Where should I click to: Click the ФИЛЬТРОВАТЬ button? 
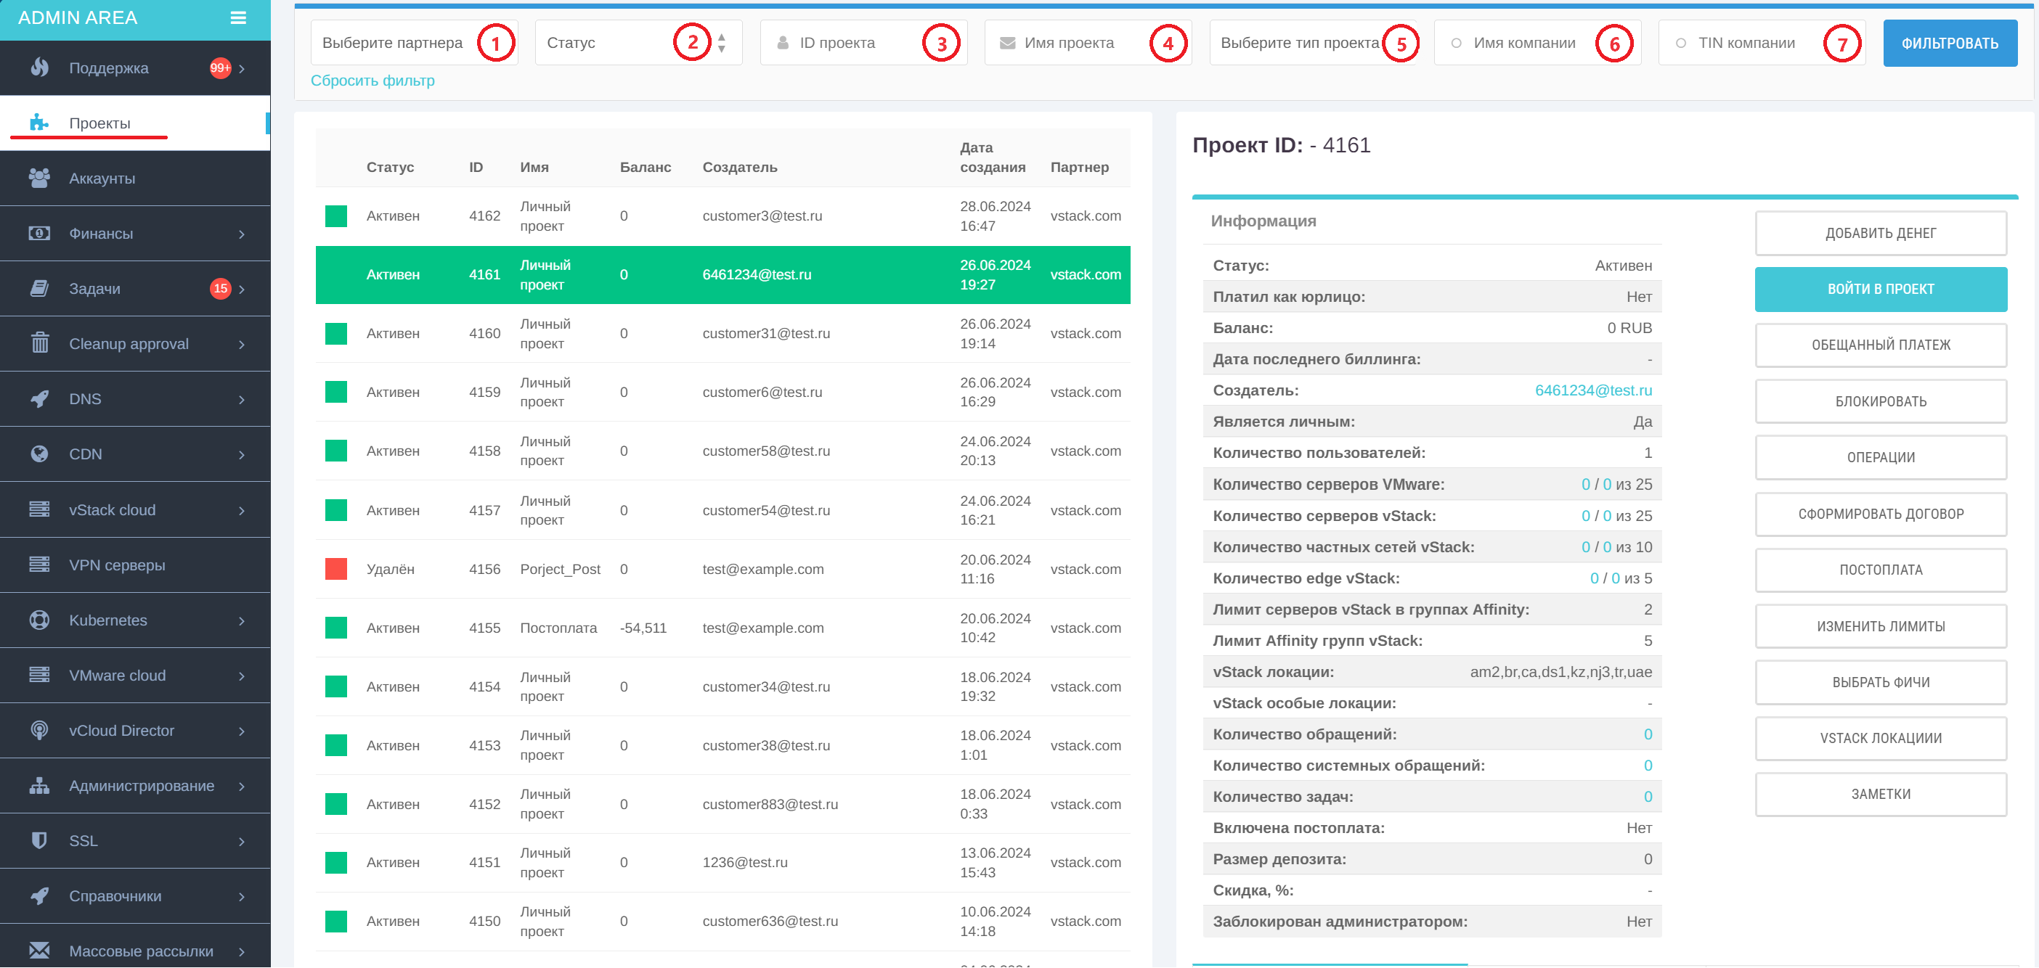point(1949,44)
